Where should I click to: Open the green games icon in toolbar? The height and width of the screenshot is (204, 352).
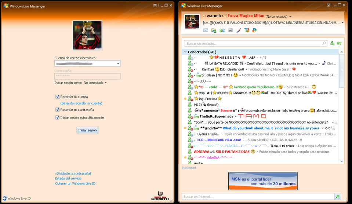pos(222,30)
